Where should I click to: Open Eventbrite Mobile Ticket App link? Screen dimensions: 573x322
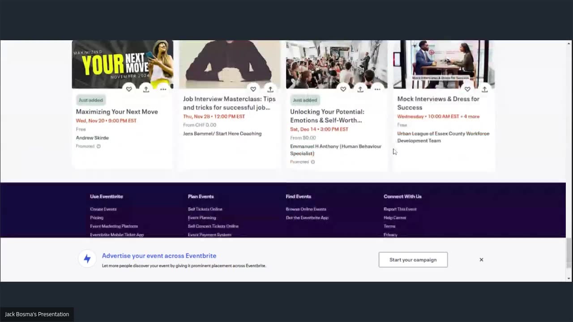tap(117, 235)
